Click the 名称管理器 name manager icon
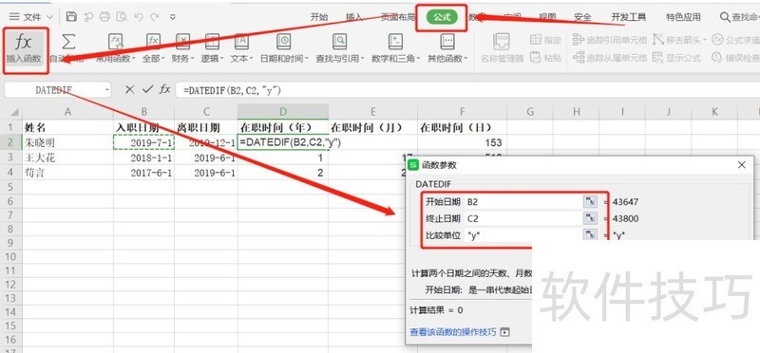Image resolution: width=760 pixels, height=353 pixels. 502,43
